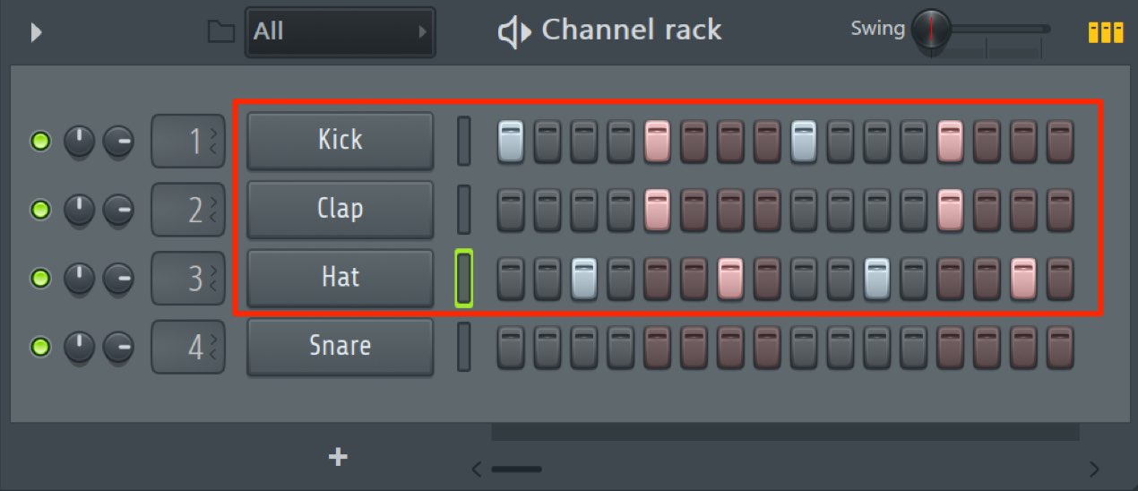Click the left arrow of horizontal scrollbar
1138x491 pixels.
[x=477, y=469]
